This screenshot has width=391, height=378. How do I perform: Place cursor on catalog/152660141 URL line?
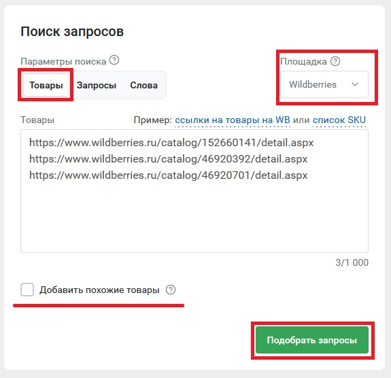171,143
